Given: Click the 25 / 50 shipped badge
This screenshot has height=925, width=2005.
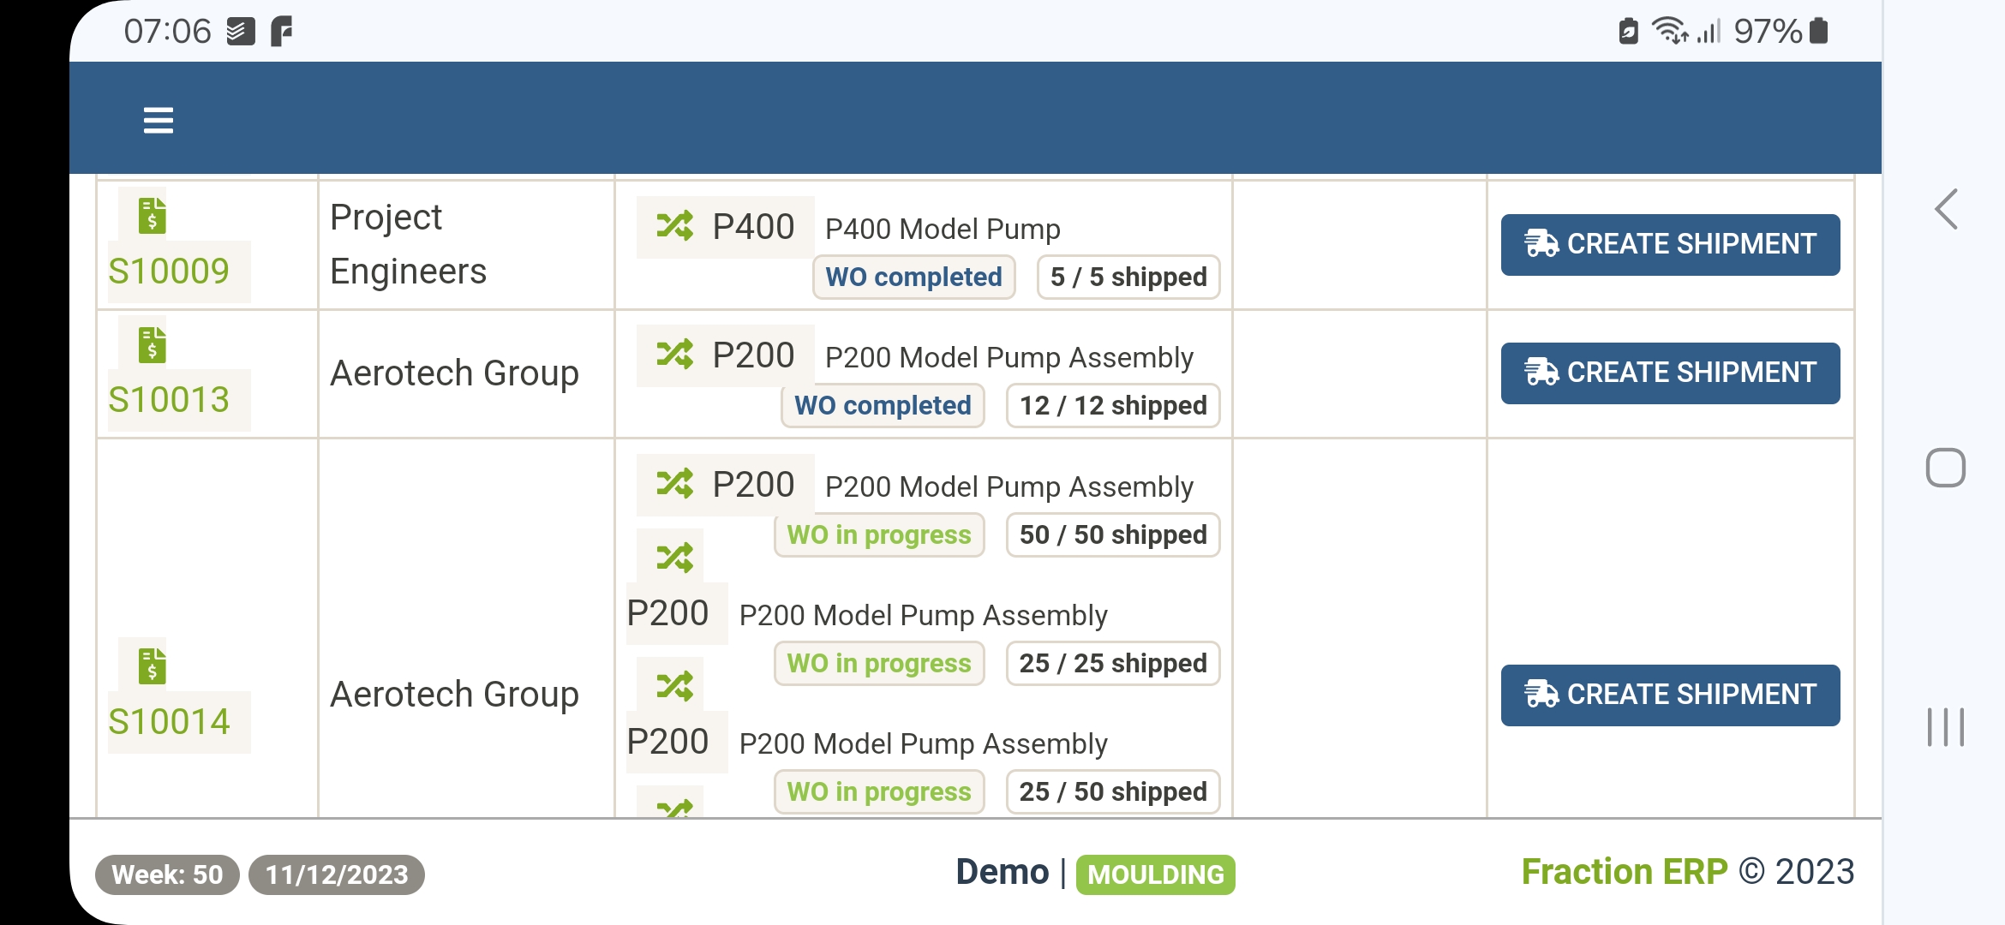Looking at the screenshot, I should click(1112, 792).
